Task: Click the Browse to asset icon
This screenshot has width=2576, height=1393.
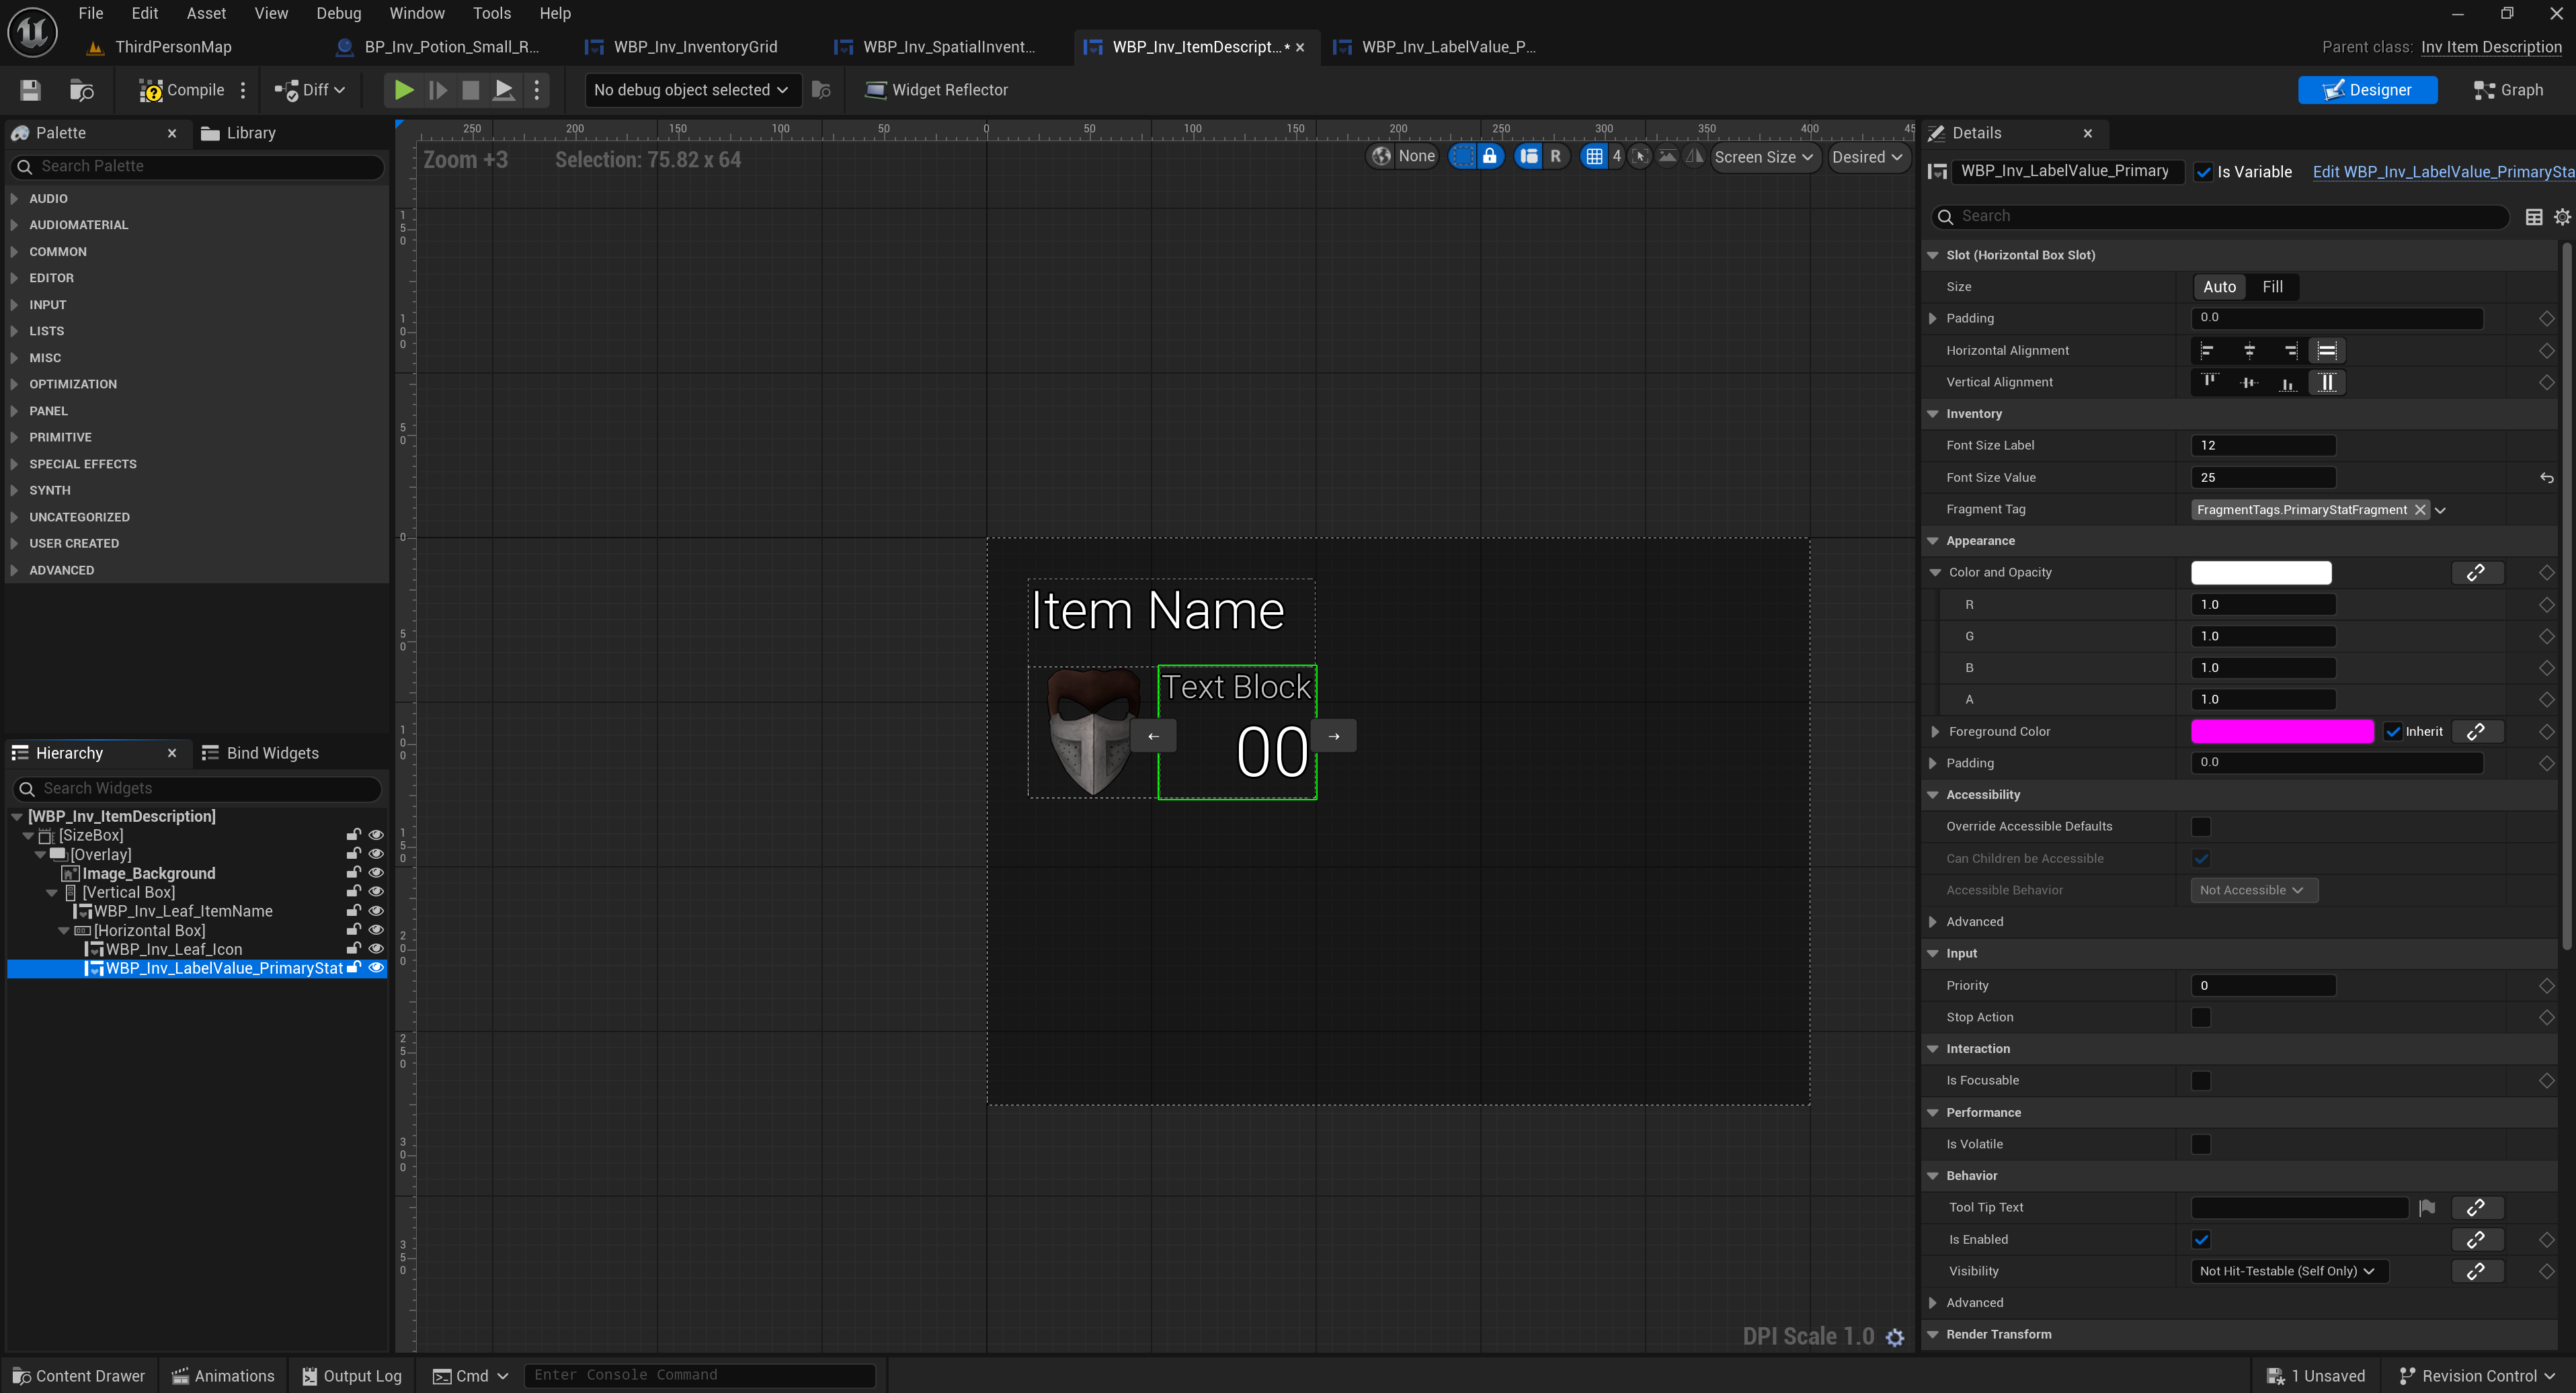Action: (82, 90)
